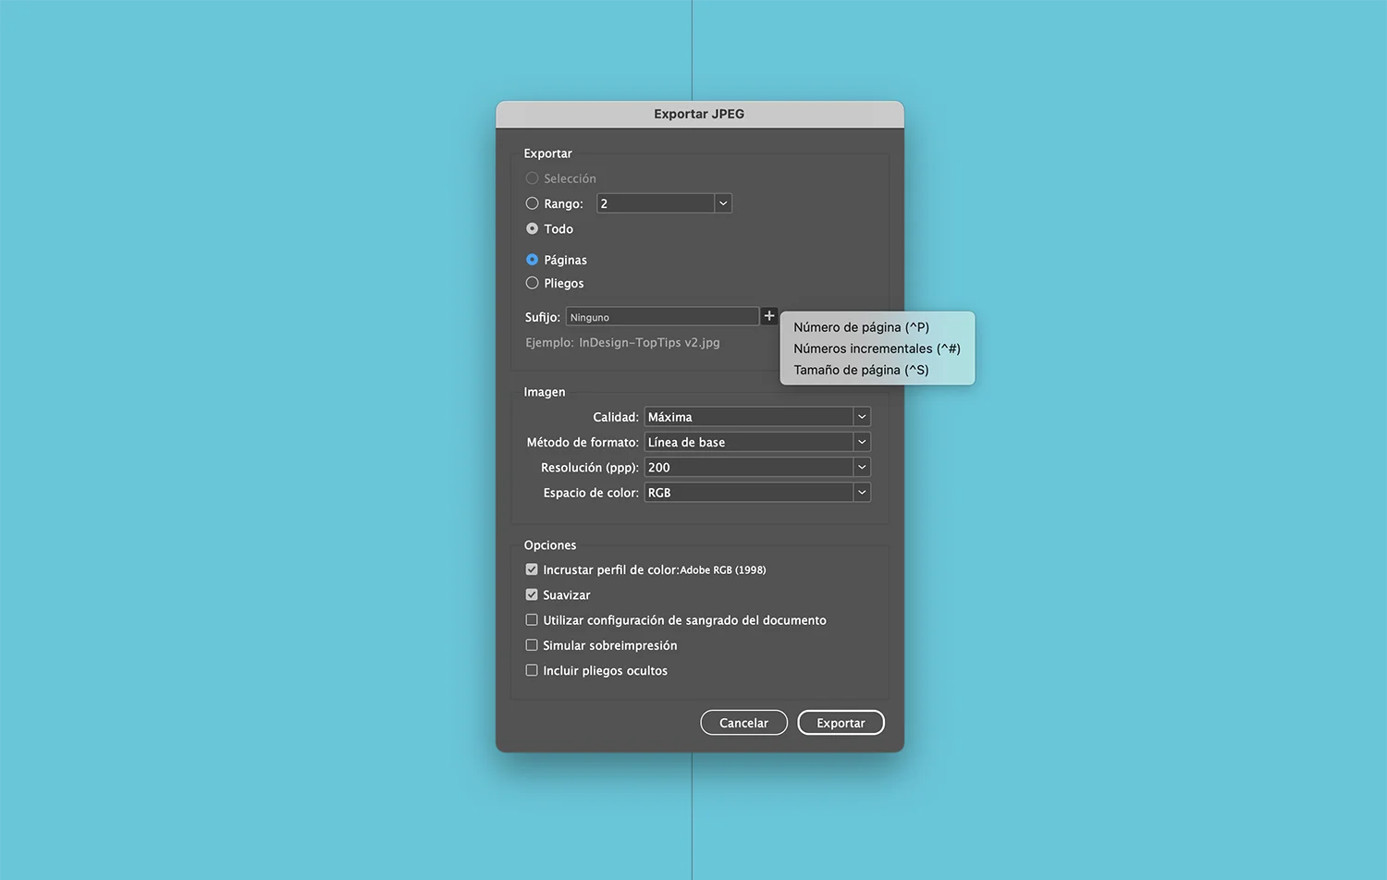Enable "Simular sobreimpresión" option
The width and height of the screenshot is (1387, 880).
tap(532, 644)
